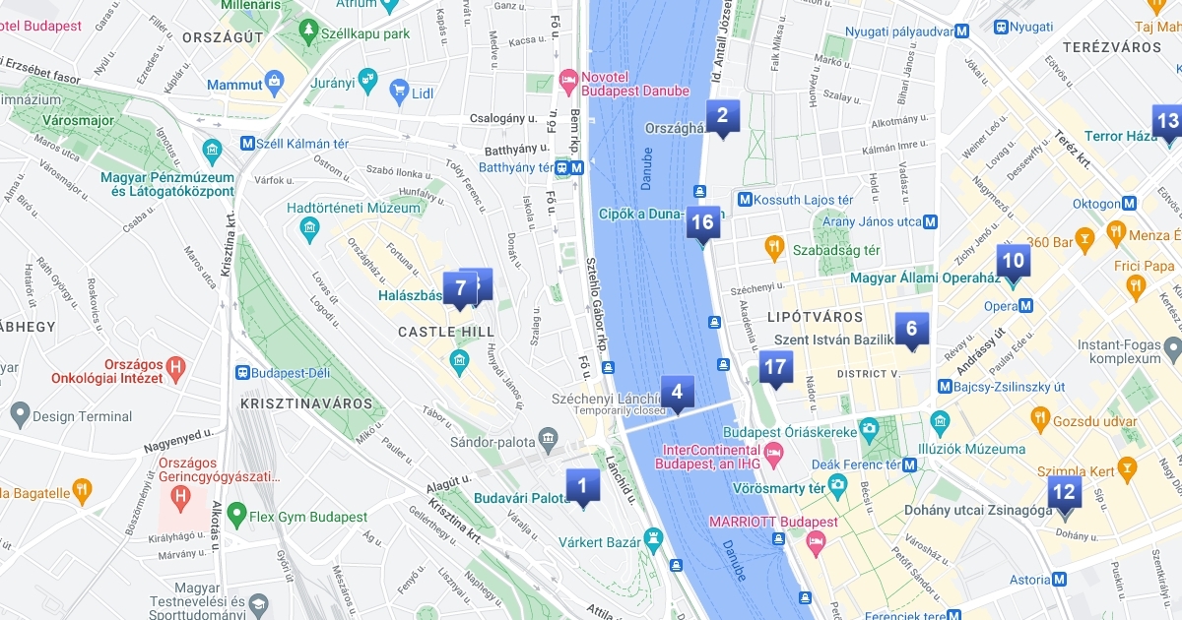Viewport: 1182px width, 620px height.
Task: Select marker 7 on Castle Hill
Action: pos(459,289)
